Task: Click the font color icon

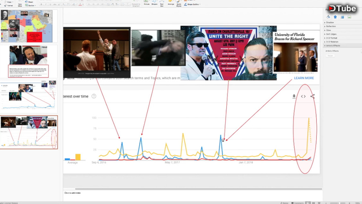Action: (80, 5)
